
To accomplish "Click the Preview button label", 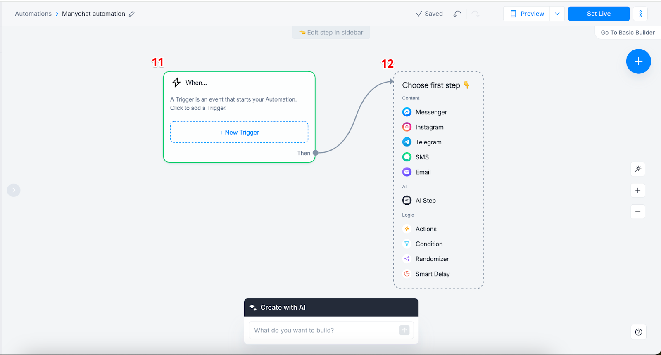I will (x=532, y=14).
